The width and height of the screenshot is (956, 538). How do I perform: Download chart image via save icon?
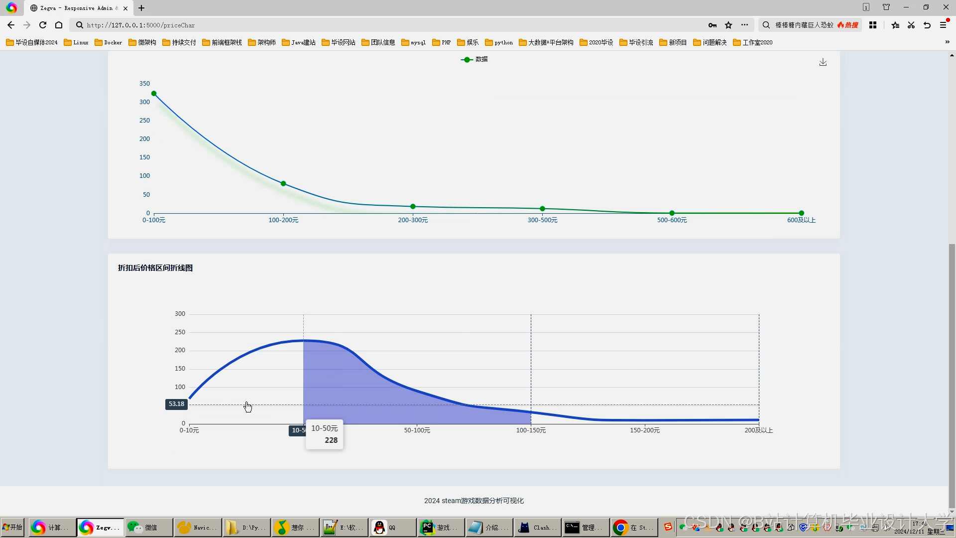click(x=823, y=62)
